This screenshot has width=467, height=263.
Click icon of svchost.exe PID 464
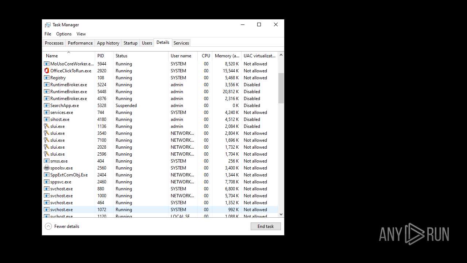(47, 203)
